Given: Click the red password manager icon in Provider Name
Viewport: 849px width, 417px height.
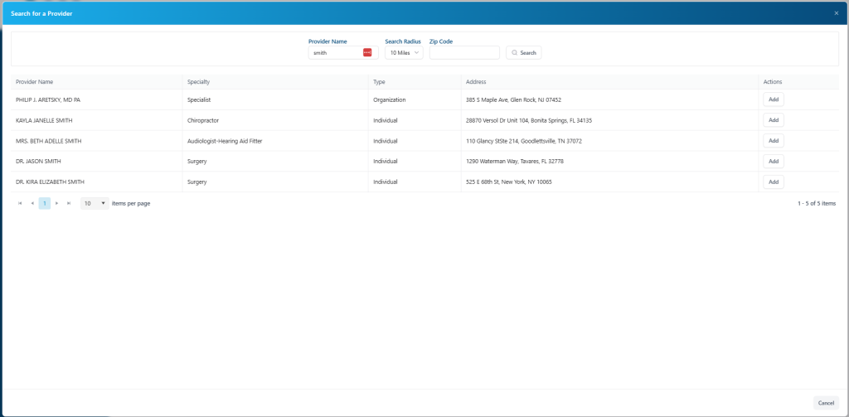Looking at the screenshot, I should [x=367, y=52].
